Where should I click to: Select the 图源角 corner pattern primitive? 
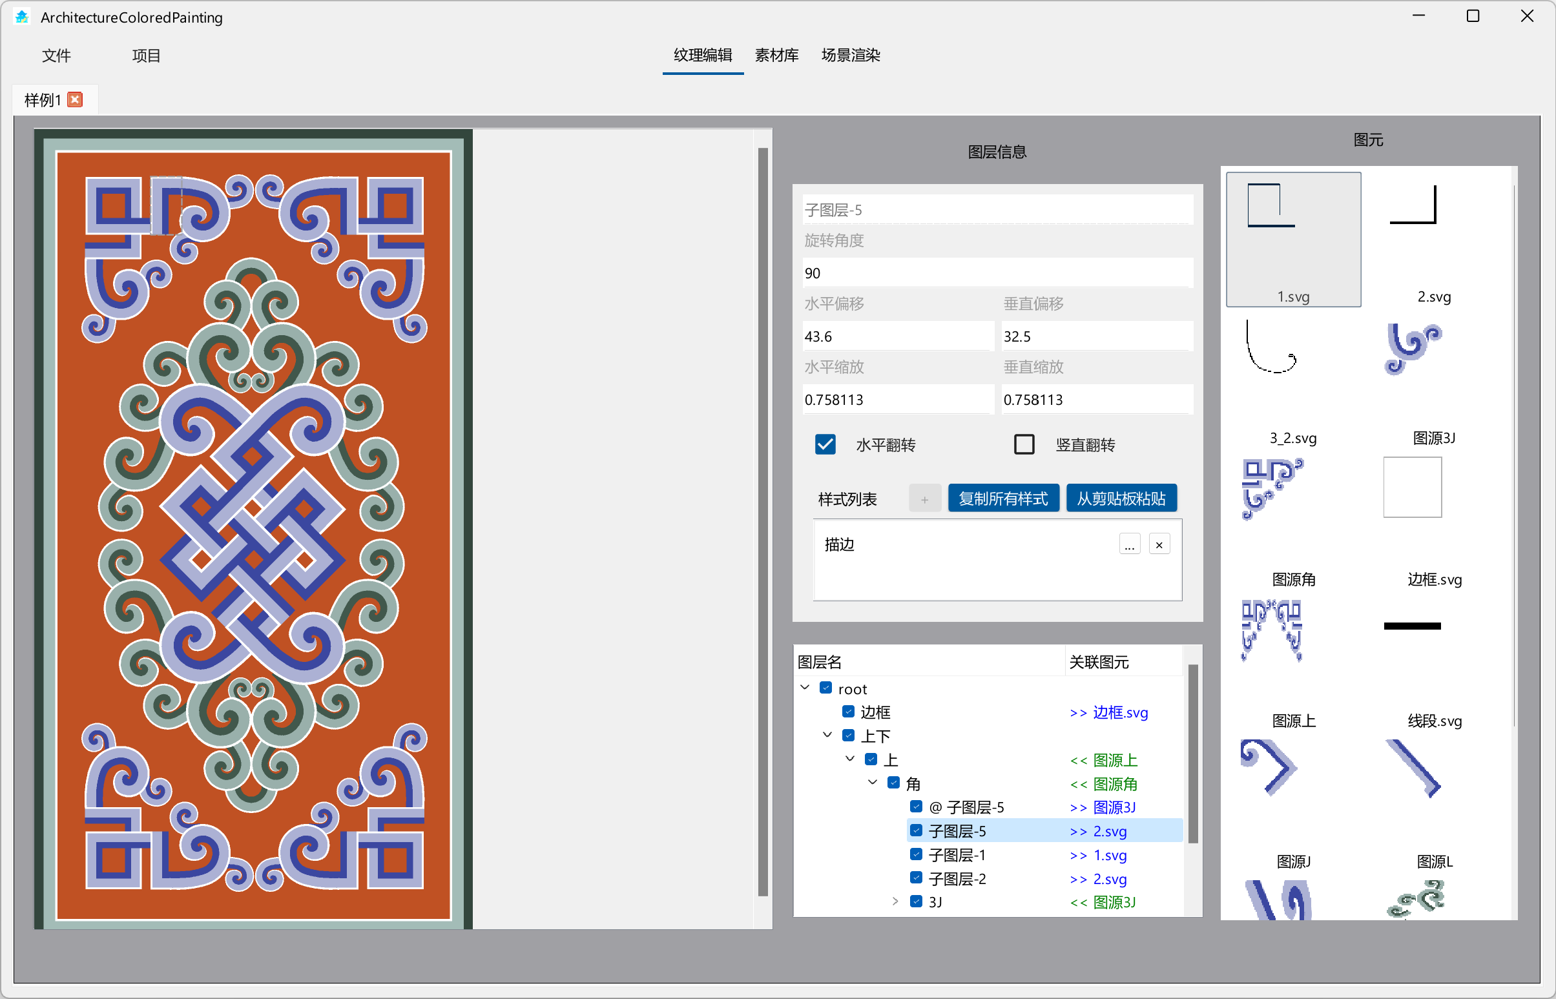tap(1293, 522)
